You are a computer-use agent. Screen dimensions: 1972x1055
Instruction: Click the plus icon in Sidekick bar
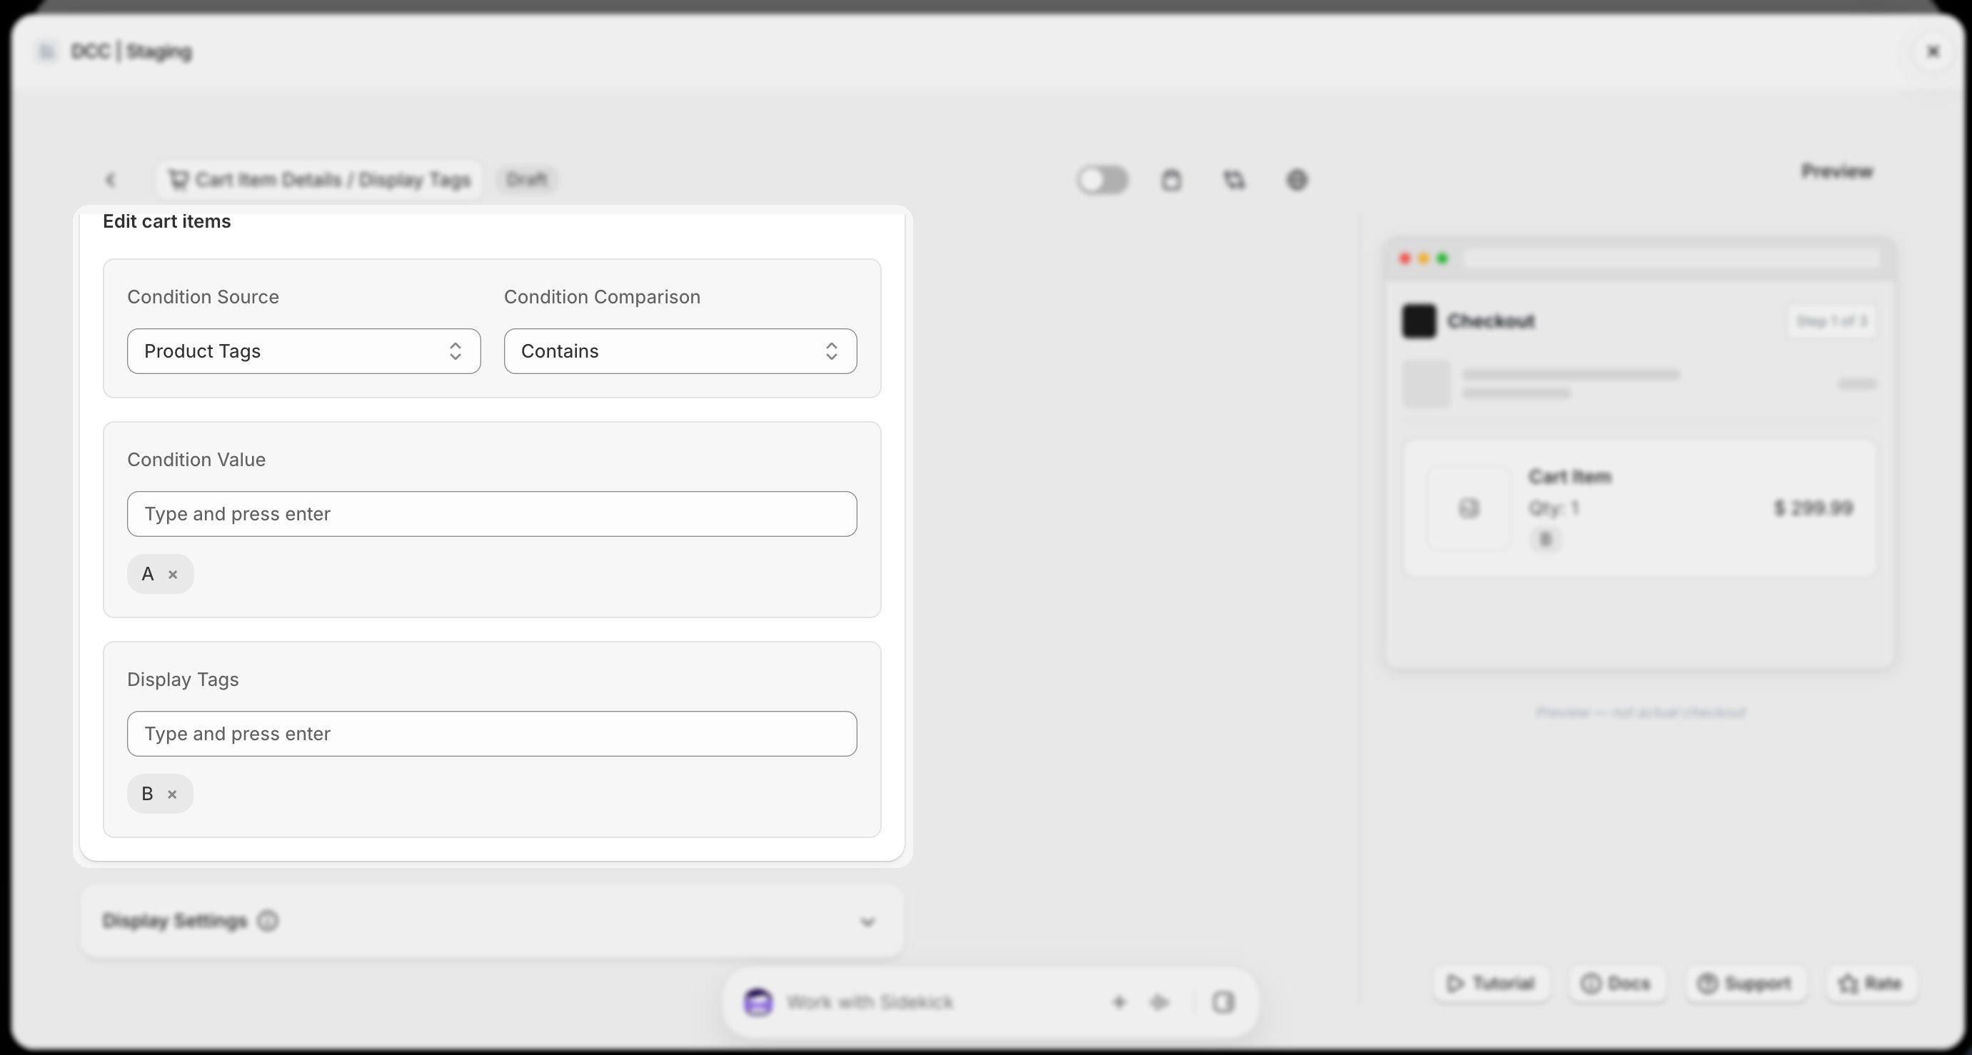click(x=1120, y=1002)
